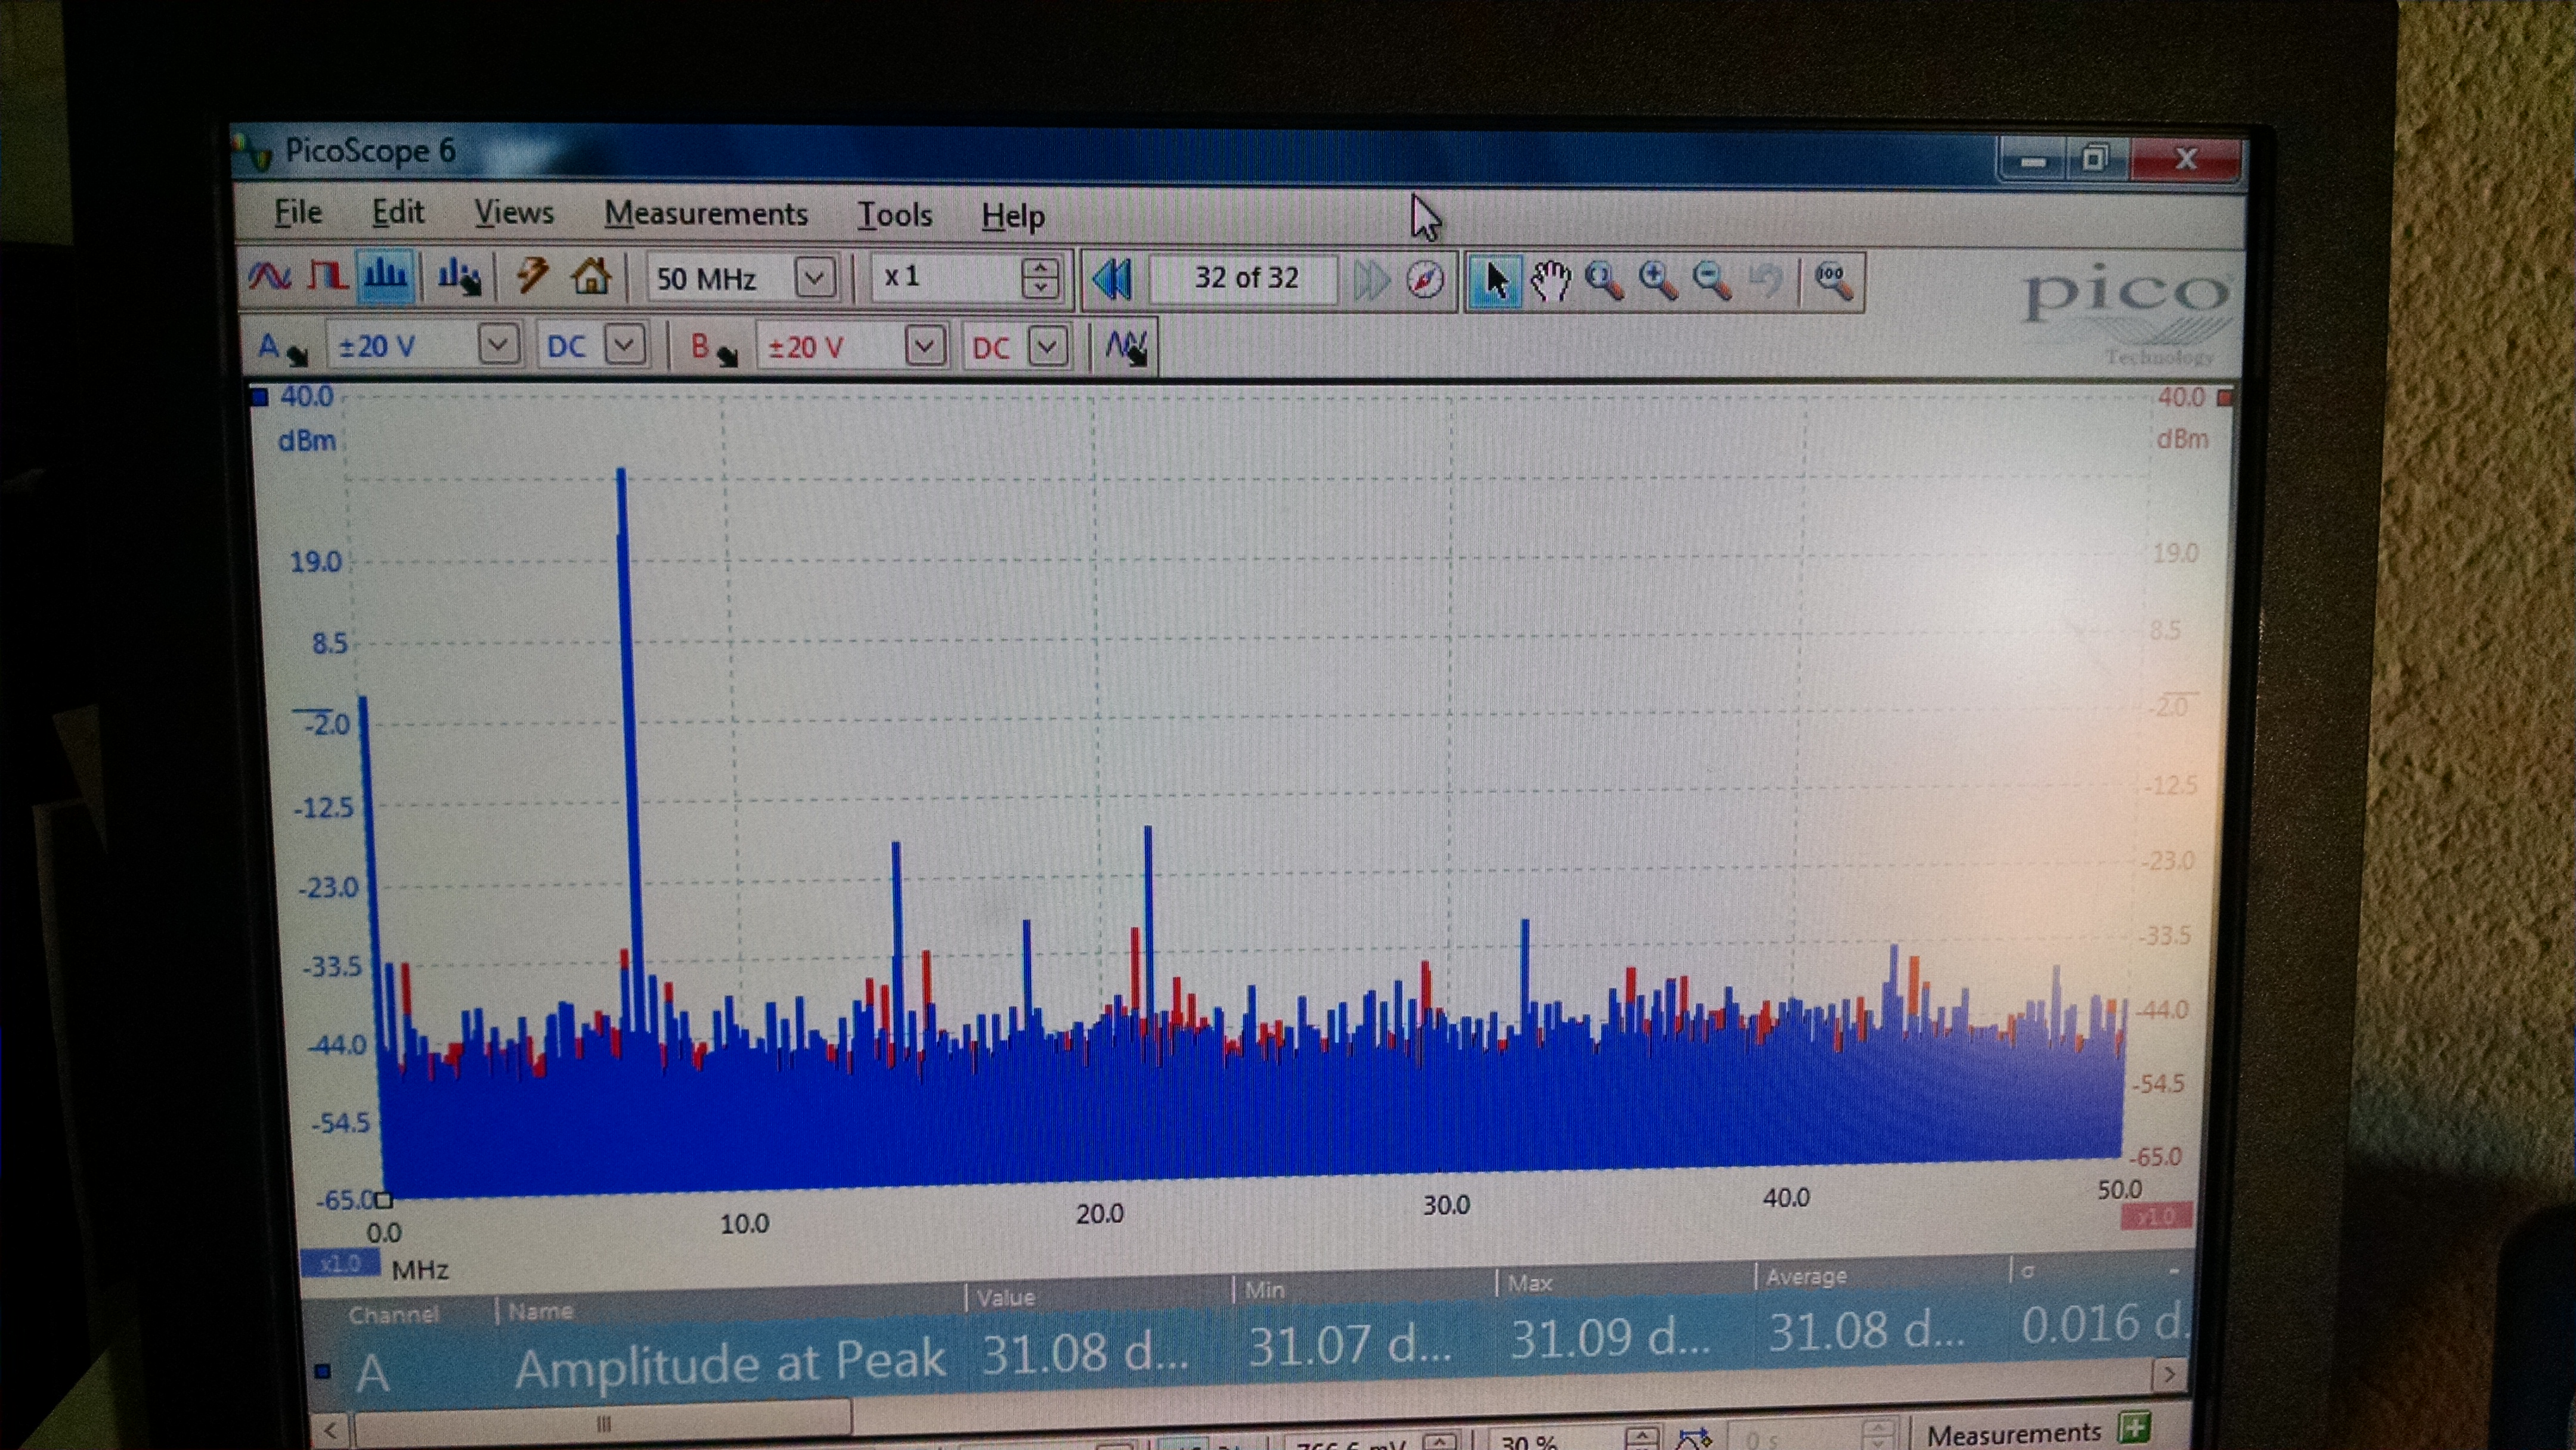Open Channel B DC coupling dropdown

click(x=1047, y=348)
